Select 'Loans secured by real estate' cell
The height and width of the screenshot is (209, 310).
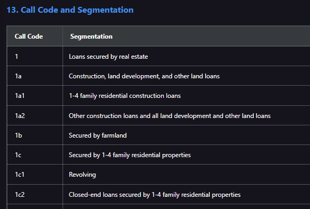[x=187, y=57]
